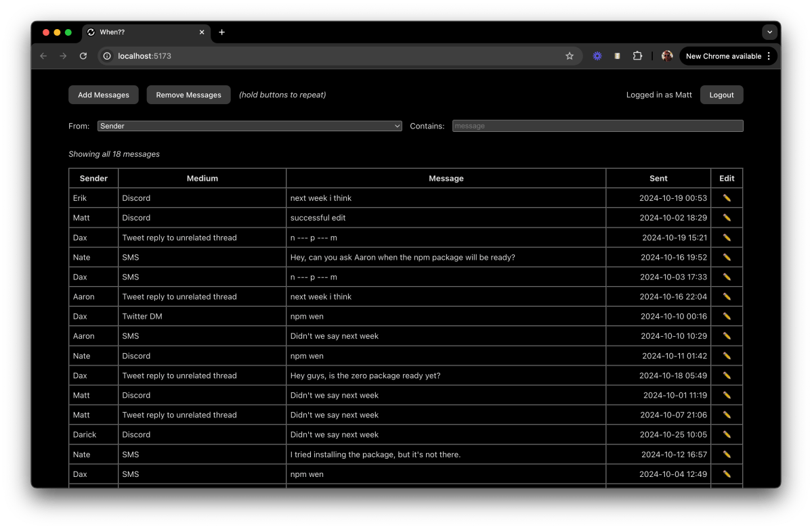The width and height of the screenshot is (812, 529).
Task: Edit Dax's SMS sent 2024-10-03 17:33
Action: click(x=727, y=277)
